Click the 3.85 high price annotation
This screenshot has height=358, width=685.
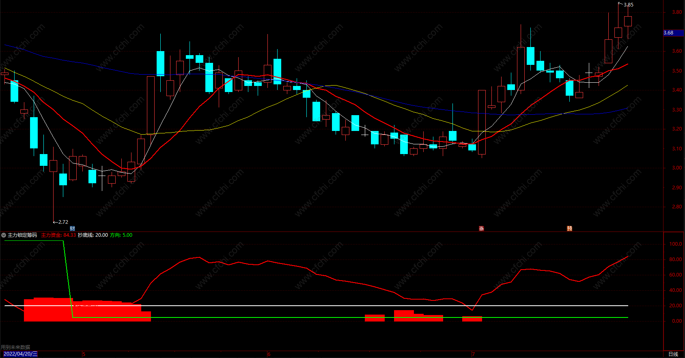(628, 5)
